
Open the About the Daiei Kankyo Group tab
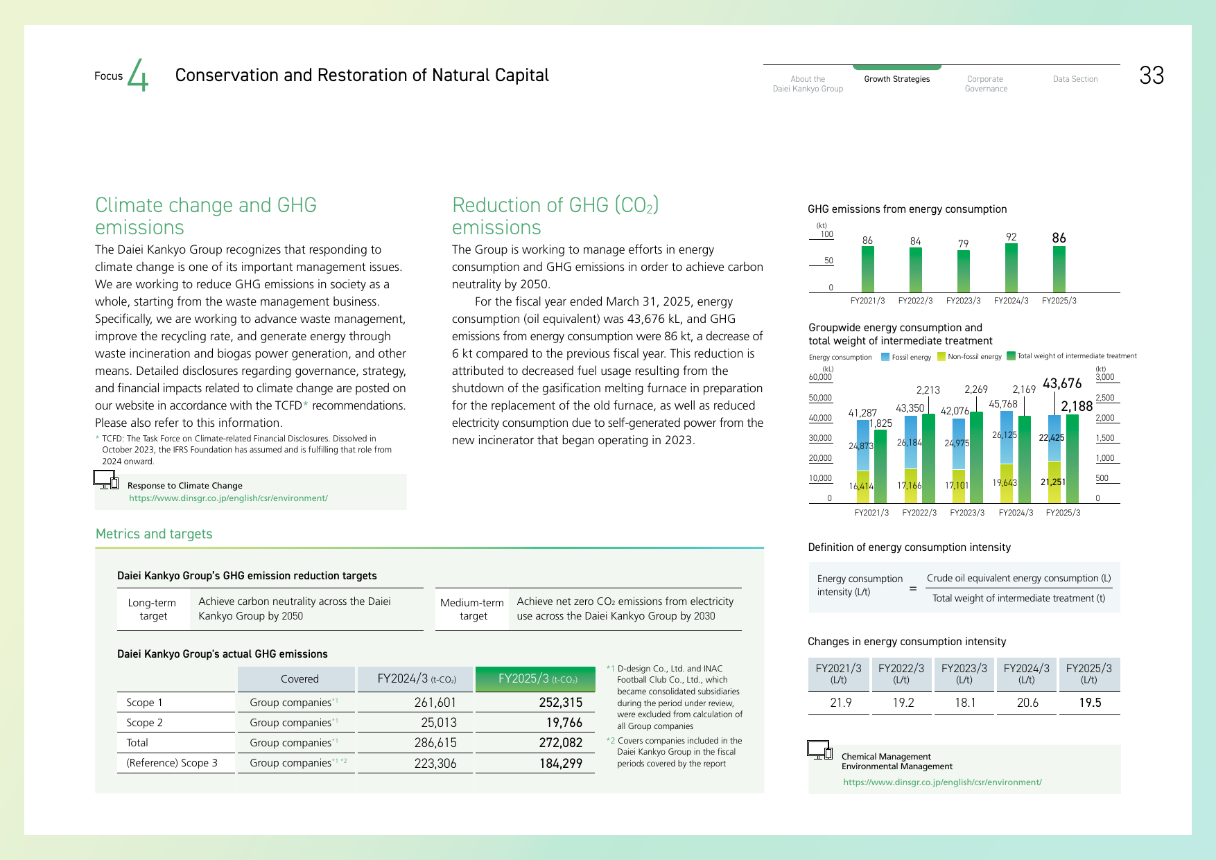tap(808, 84)
